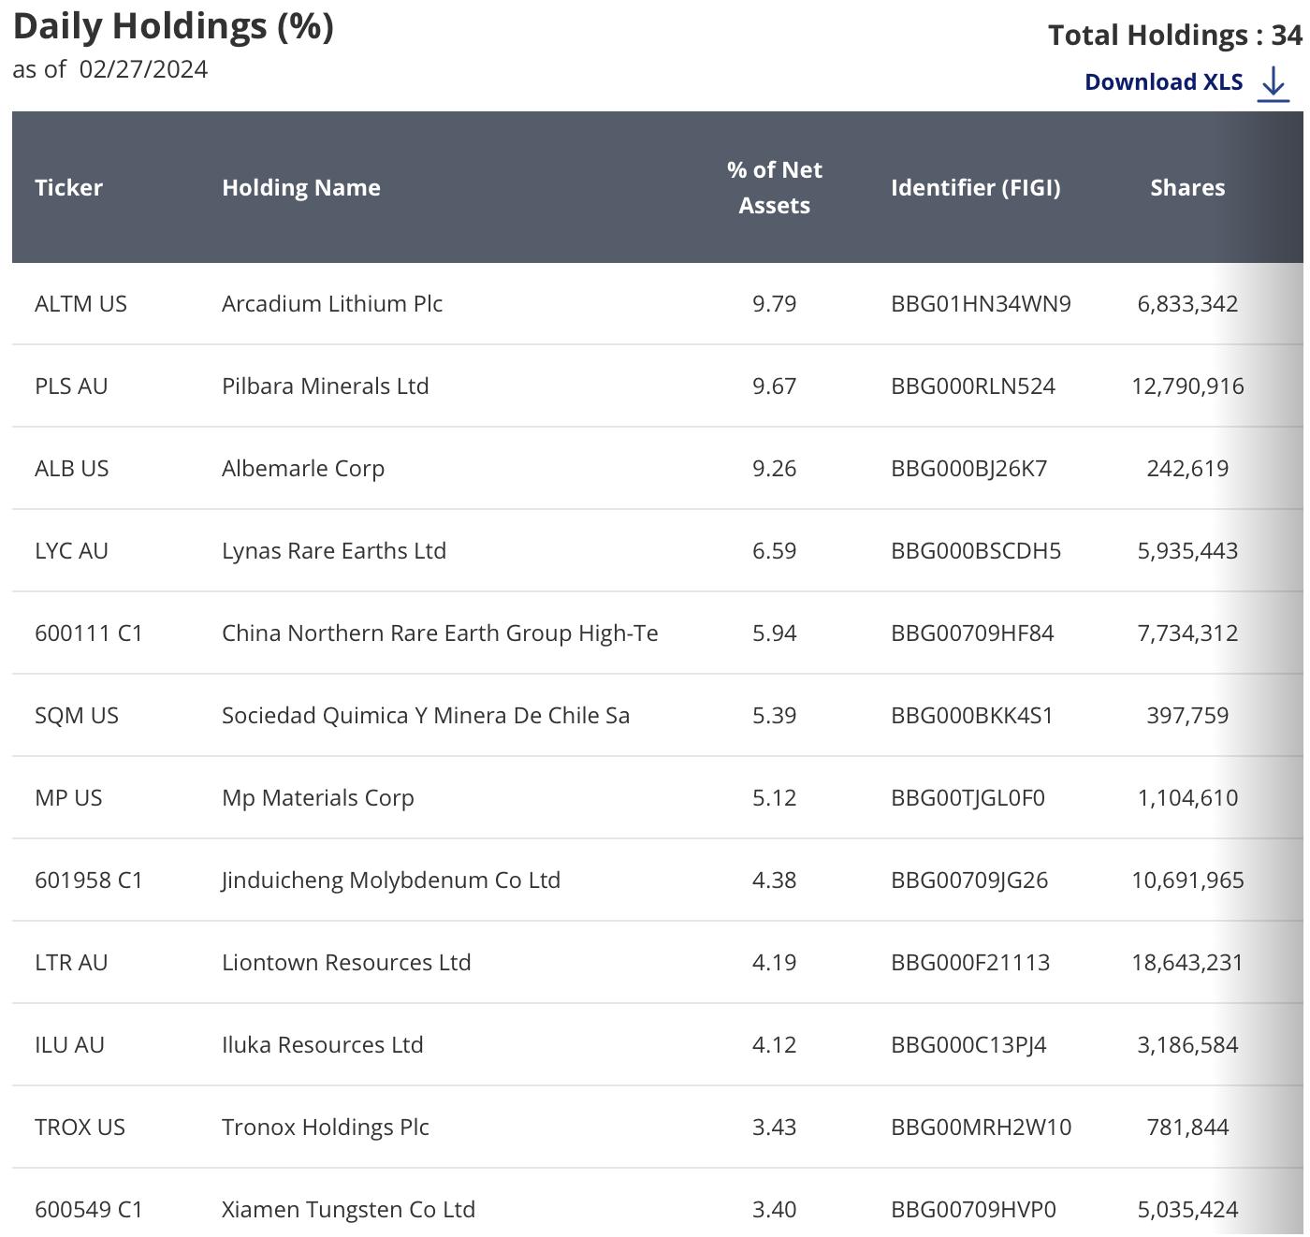Image resolution: width=1310 pixels, height=1237 pixels.
Task: Select Mp Materials Corp holding name
Action: point(318,797)
